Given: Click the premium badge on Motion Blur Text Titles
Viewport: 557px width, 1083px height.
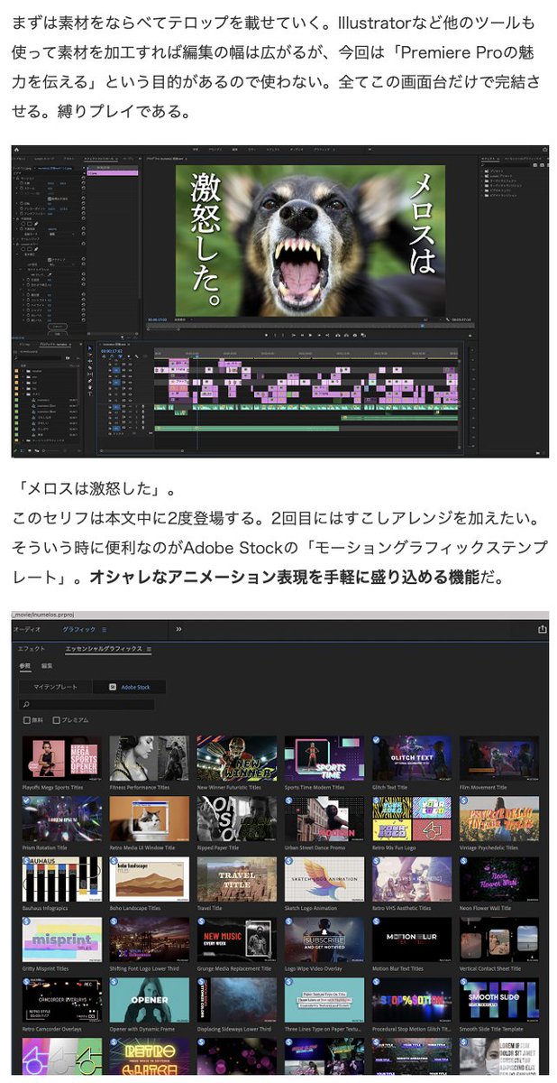Looking at the screenshot, I should [x=377, y=922].
